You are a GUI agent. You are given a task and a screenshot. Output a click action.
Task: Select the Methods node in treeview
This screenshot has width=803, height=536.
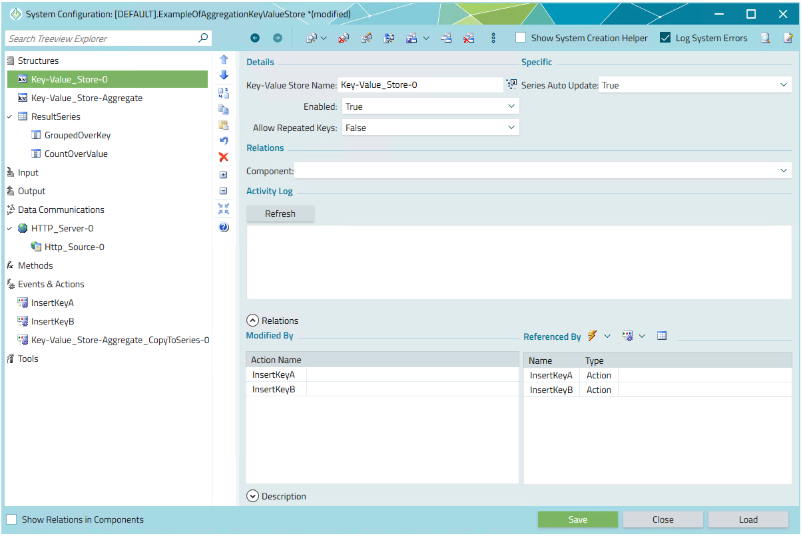35,265
